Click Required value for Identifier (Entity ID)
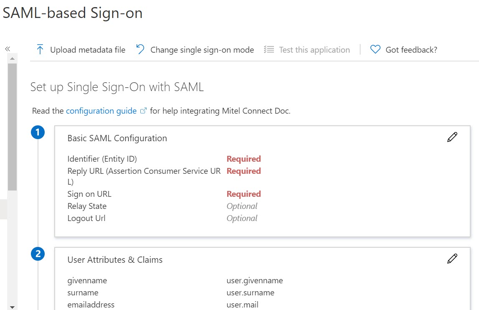479x310 pixels. (x=243, y=159)
